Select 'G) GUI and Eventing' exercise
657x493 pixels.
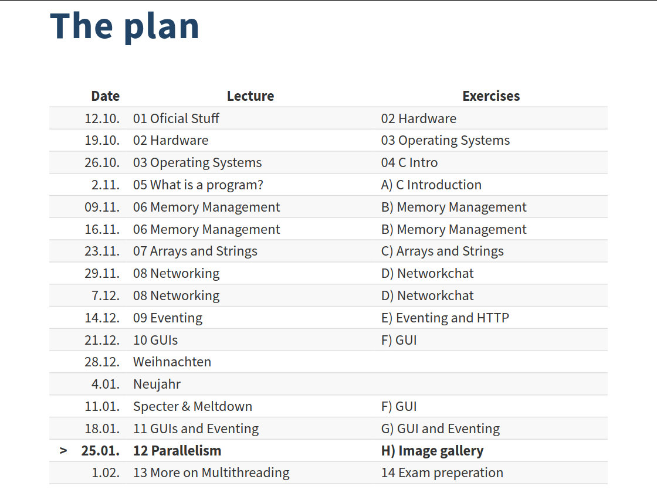[x=441, y=429]
